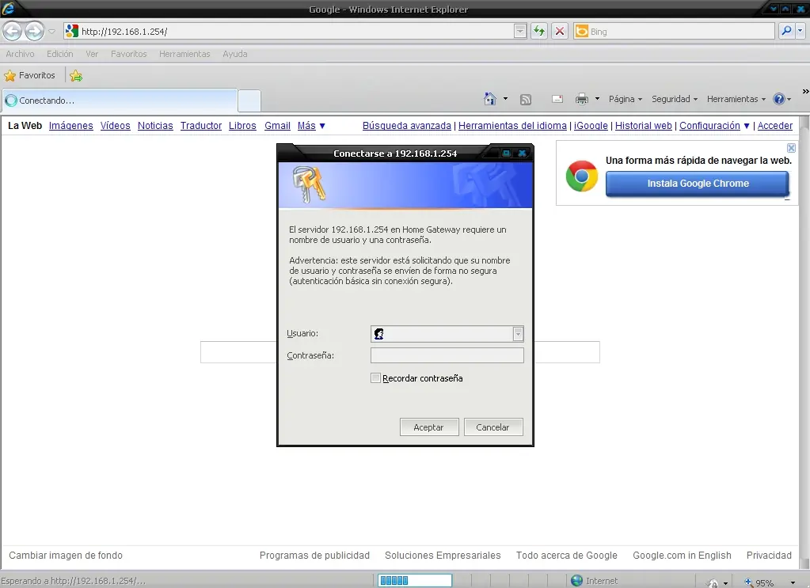This screenshot has width=810, height=588.
Task: Click the Usuario field in login dialog
Action: tap(447, 333)
